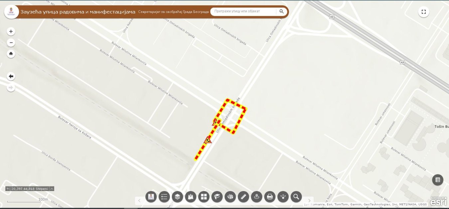
Task: Open the Draw palette tool
Action: pos(230,197)
